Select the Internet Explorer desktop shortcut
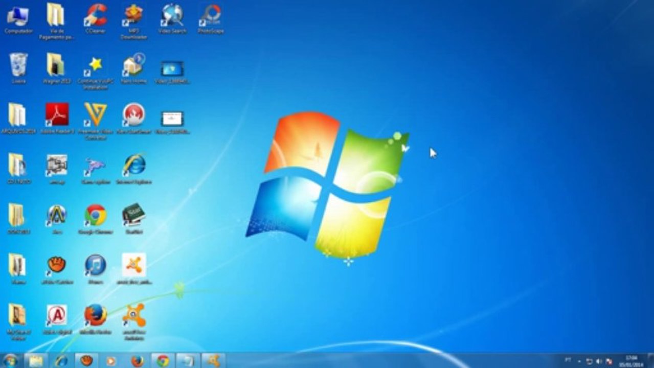The height and width of the screenshot is (368, 654). tap(134, 169)
